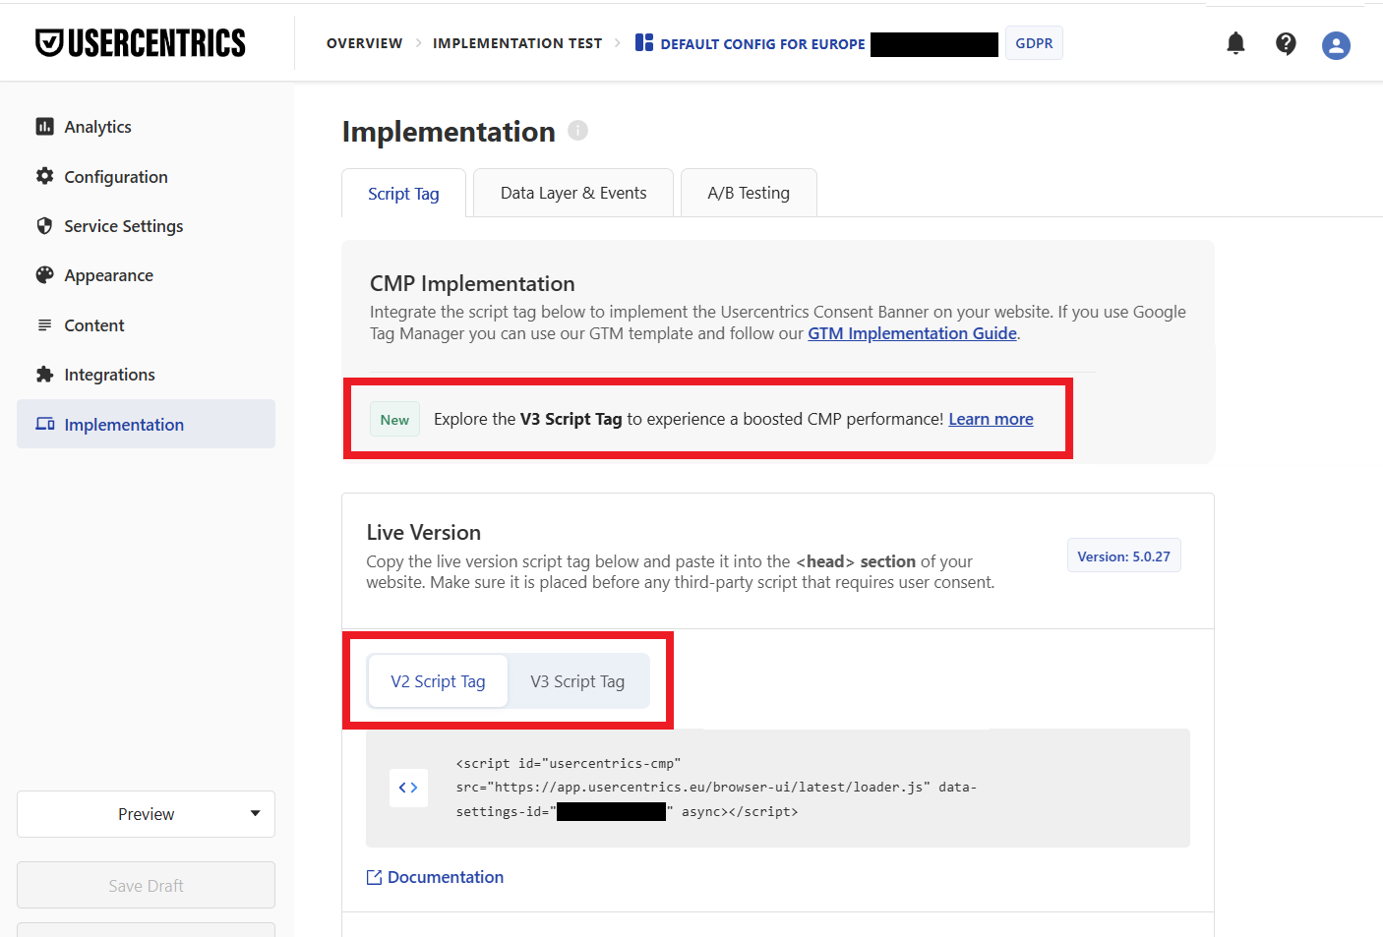Select V2 Script Tag option

[x=438, y=681]
